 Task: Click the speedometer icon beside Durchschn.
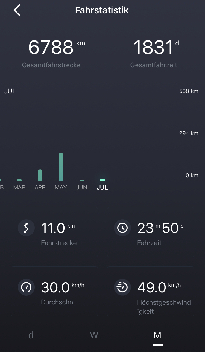point(26,287)
